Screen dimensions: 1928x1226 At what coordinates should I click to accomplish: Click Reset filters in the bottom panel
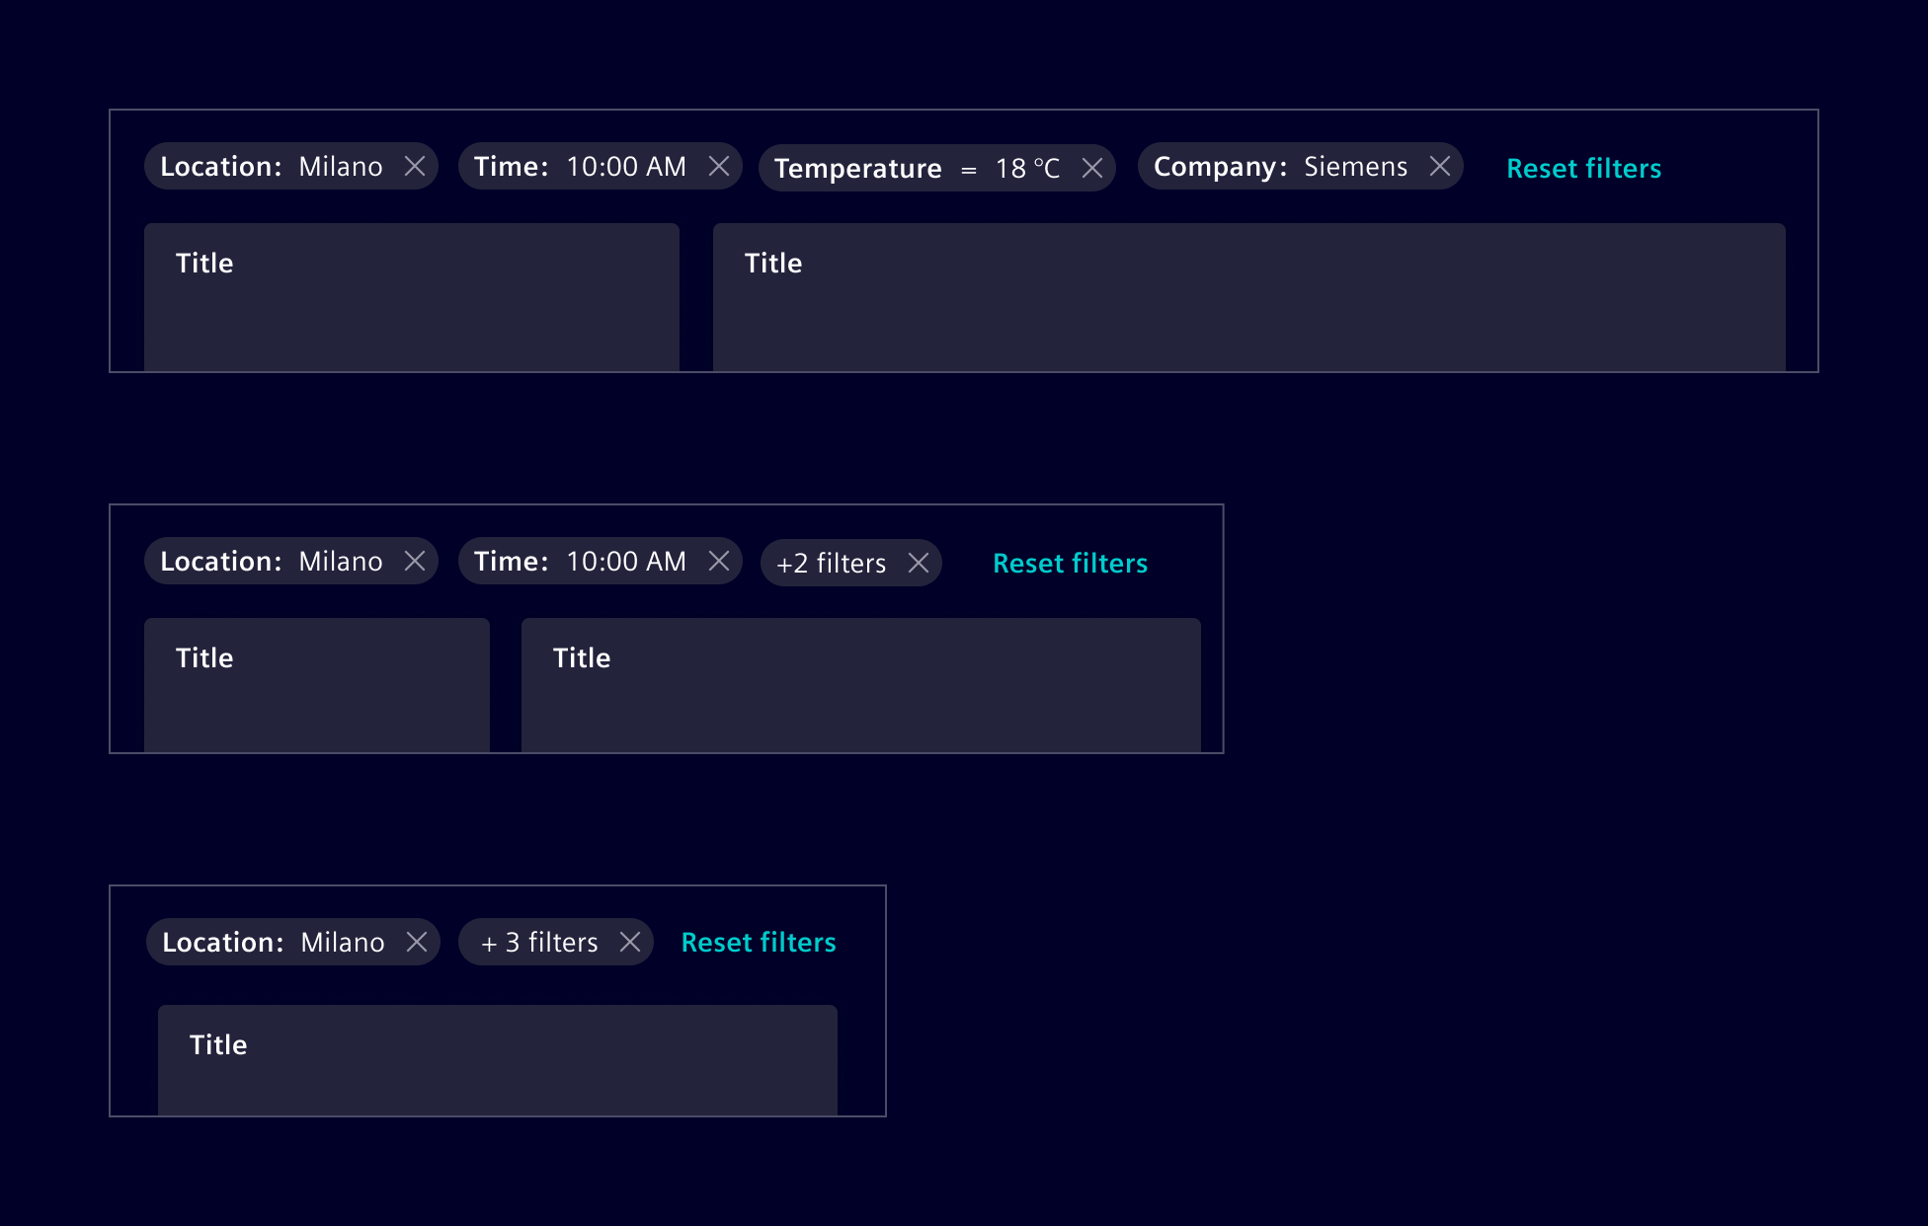(x=758, y=942)
